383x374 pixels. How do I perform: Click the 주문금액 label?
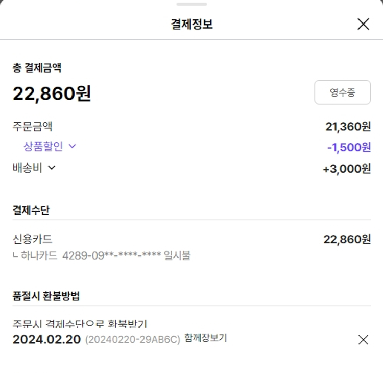click(32, 126)
